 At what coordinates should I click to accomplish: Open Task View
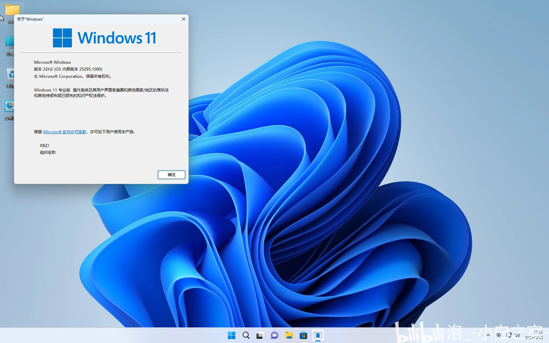point(260,335)
